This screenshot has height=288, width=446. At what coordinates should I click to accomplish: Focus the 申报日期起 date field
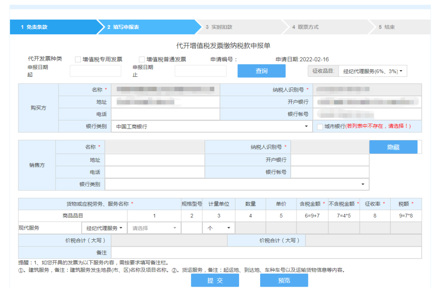[x=95, y=71]
